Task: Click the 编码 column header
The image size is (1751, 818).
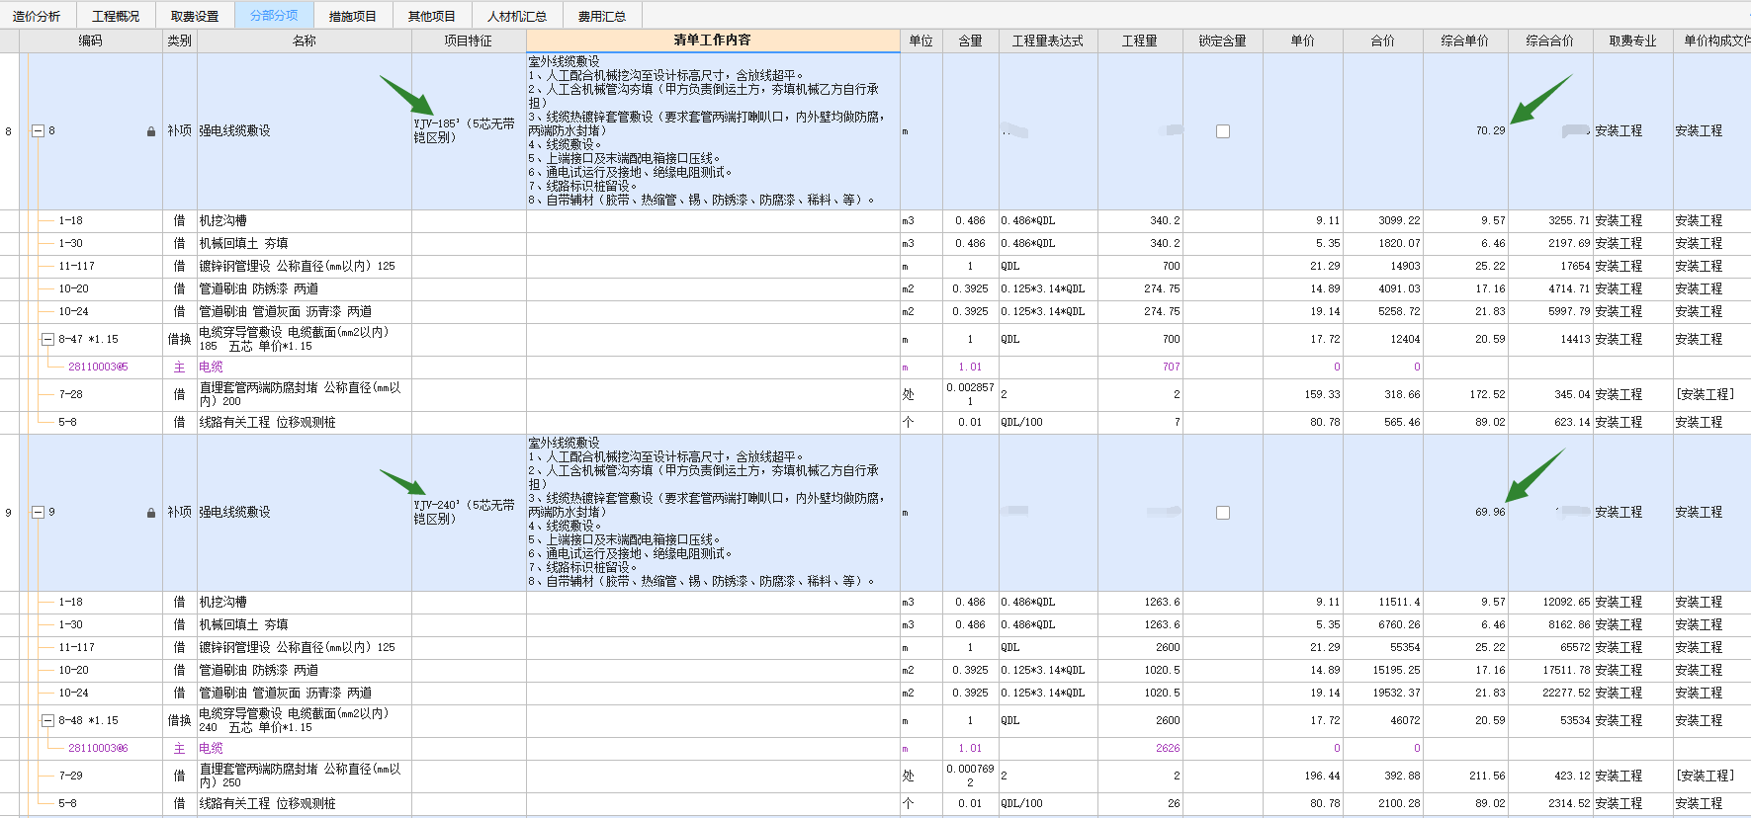Action: click(91, 41)
